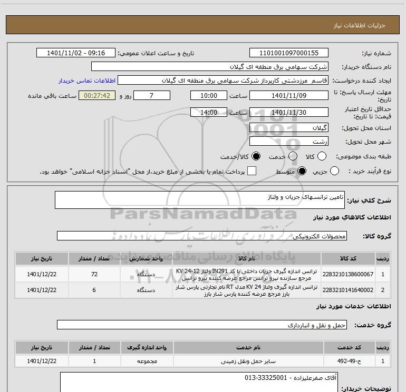The width and height of the screenshot is (406, 392).
Task: Click the section title 'اطلاعات کالاهای مورد نیاز'
Action: point(352,217)
